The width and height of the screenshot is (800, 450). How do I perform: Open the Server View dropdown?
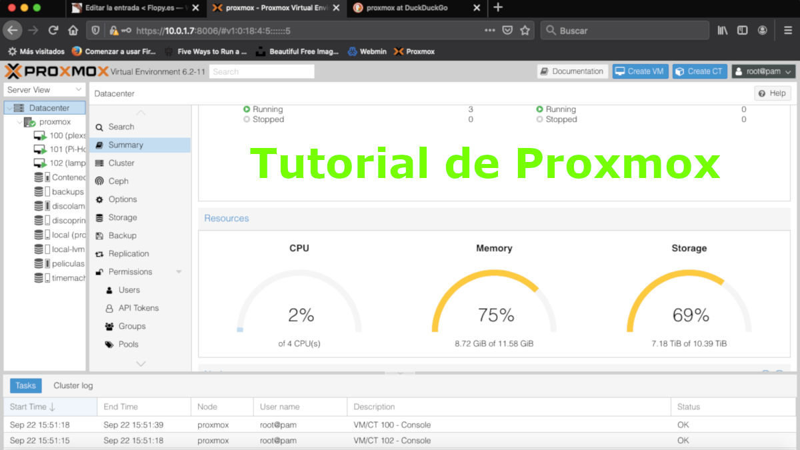point(44,89)
